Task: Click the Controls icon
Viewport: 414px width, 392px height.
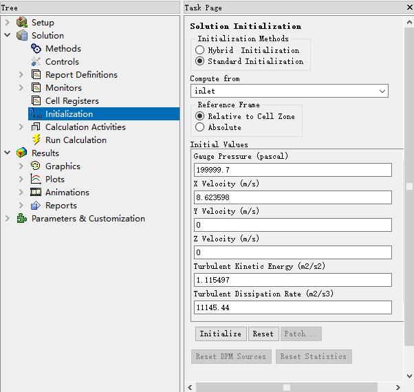Action: coord(36,61)
